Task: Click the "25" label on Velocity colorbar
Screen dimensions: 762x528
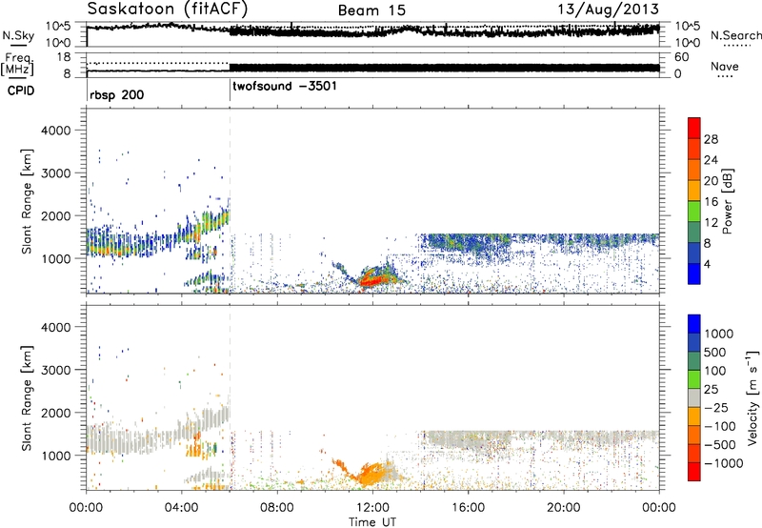Action: 711,390
